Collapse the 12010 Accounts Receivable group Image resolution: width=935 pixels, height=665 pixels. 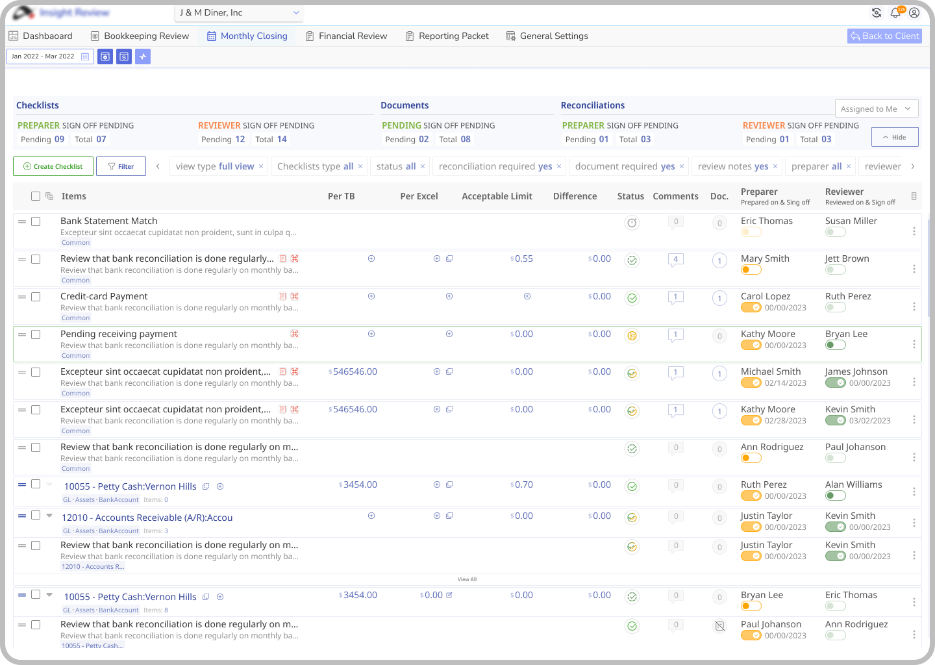coord(49,516)
